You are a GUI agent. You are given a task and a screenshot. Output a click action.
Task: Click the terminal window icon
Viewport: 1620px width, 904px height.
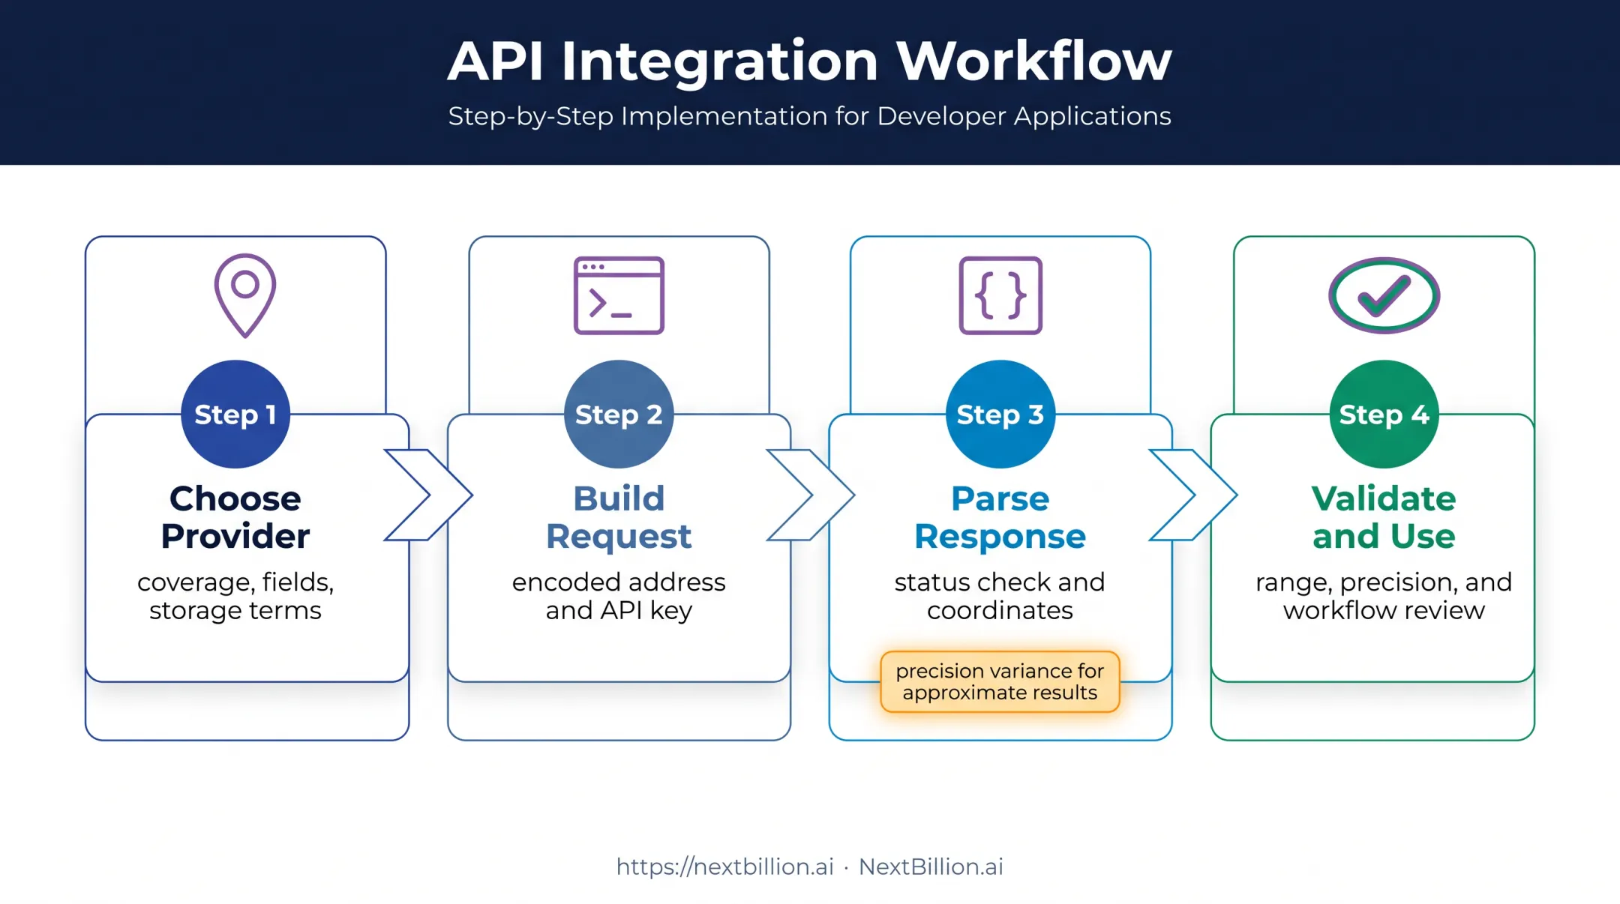[x=619, y=295]
